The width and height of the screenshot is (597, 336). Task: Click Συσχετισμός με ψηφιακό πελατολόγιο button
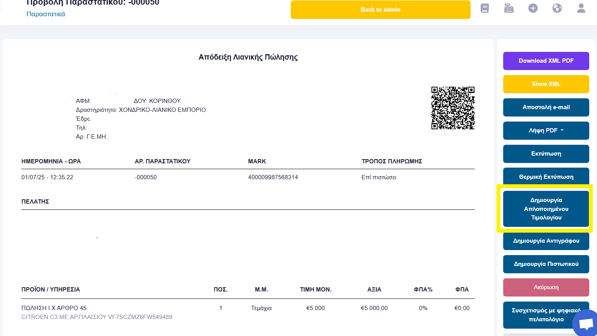point(546,315)
